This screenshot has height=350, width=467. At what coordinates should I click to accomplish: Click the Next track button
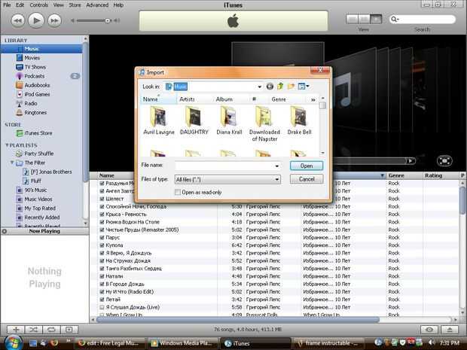click(x=54, y=20)
